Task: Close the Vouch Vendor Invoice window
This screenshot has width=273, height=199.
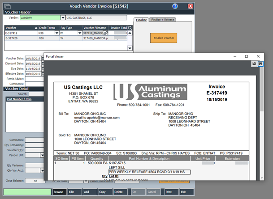Action: 191,6
